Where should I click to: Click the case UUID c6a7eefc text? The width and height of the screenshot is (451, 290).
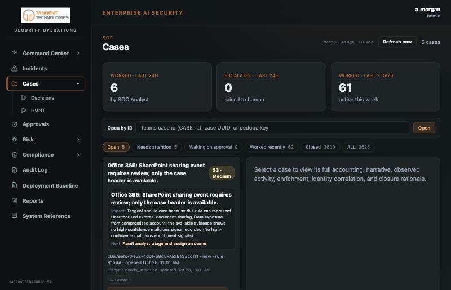pyautogui.click(x=153, y=256)
